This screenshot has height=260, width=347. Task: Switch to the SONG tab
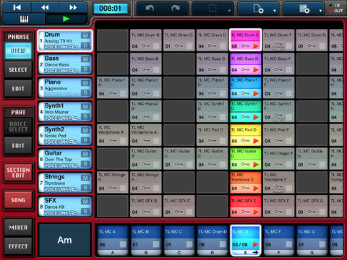coord(18,200)
